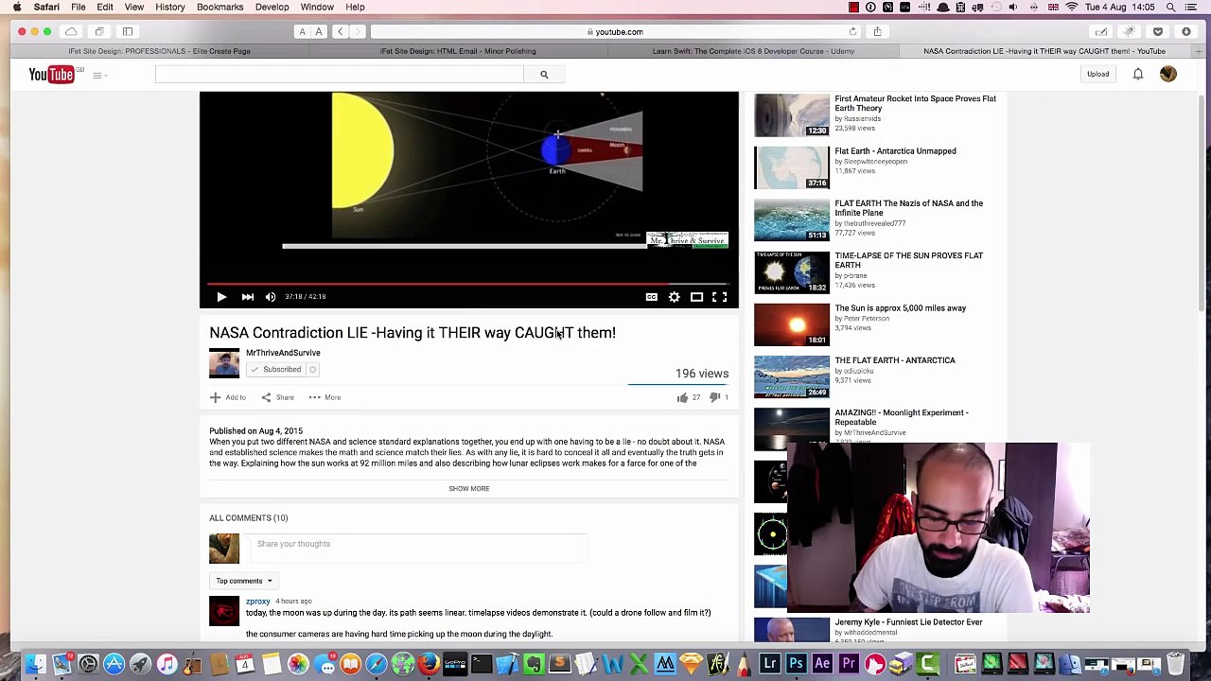
Task: Decrease text size with small A
Action: tap(303, 32)
